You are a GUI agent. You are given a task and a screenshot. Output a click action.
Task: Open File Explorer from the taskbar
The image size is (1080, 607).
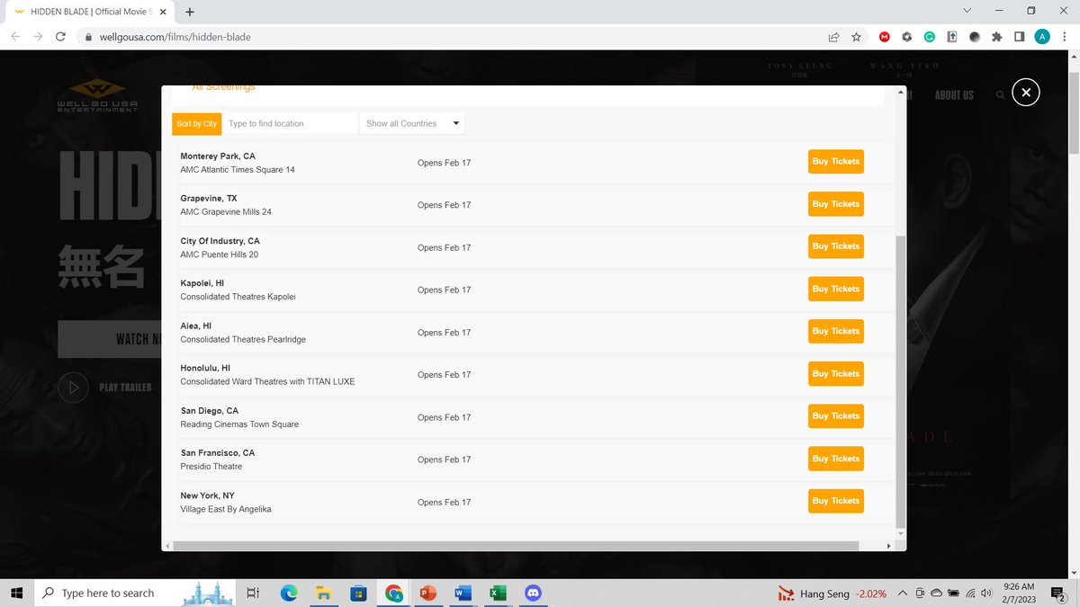click(324, 594)
